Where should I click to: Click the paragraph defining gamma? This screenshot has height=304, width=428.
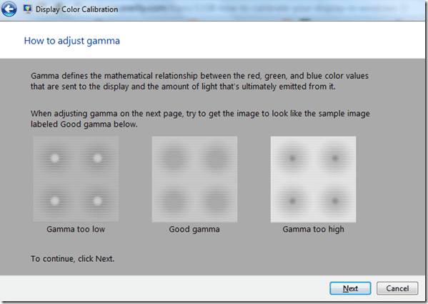[199, 81]
